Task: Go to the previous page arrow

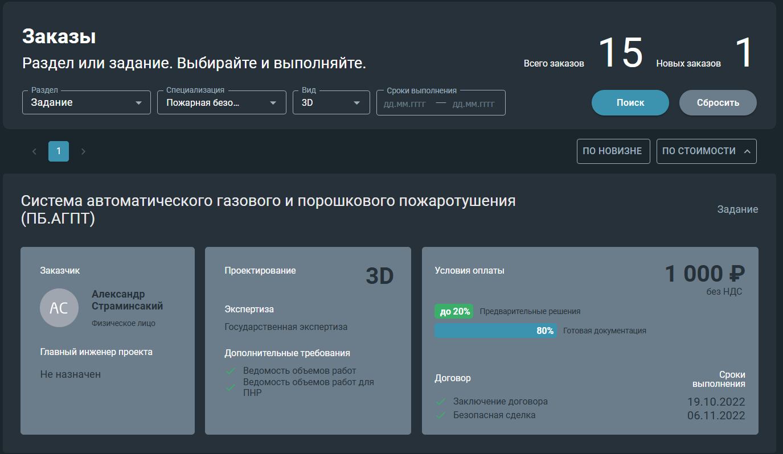Action: (34, 151)
